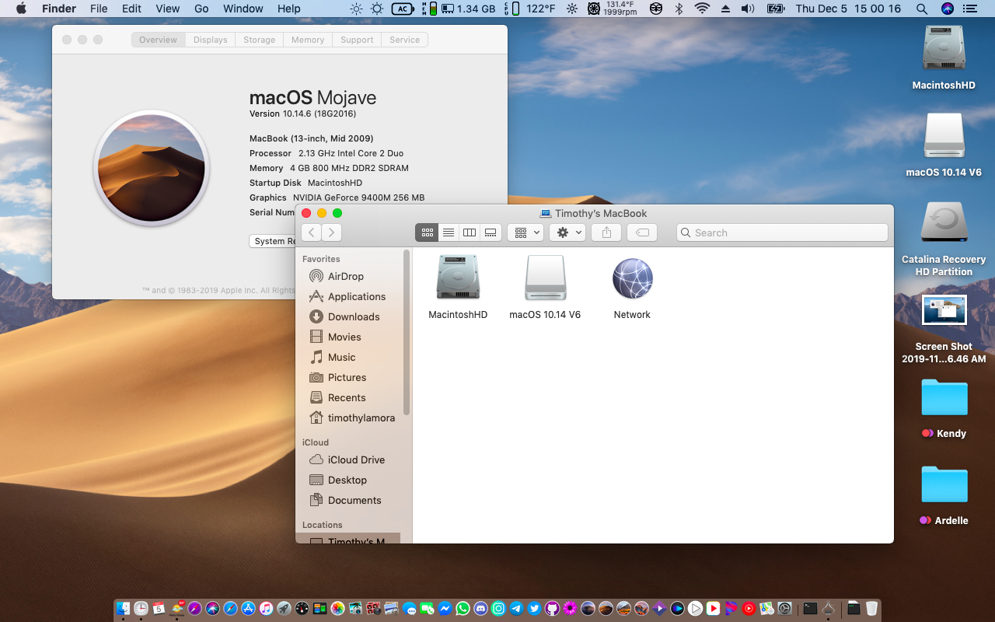995x622 pixels.
Task: Switch to Displays tab in About This Mac
Action: (211, 40)
